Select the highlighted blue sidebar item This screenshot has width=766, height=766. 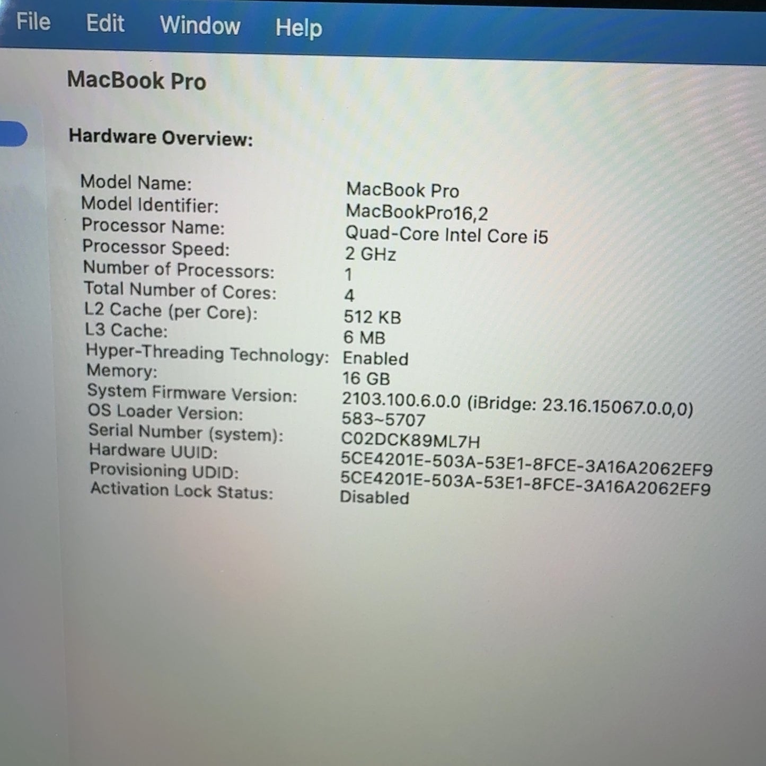coord(13,134)
